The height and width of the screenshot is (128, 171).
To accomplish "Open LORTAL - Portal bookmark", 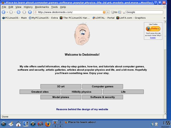I will (103, 18).
